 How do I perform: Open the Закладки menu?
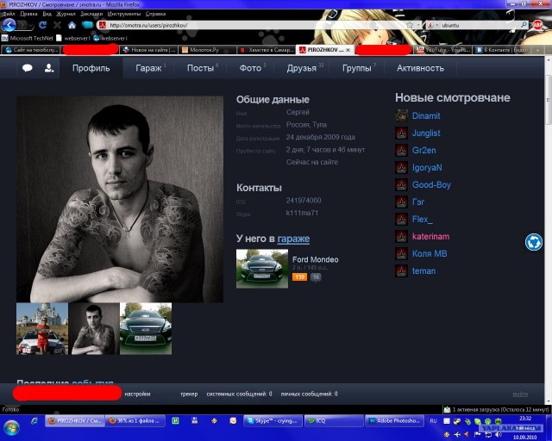tap(91, 14)
